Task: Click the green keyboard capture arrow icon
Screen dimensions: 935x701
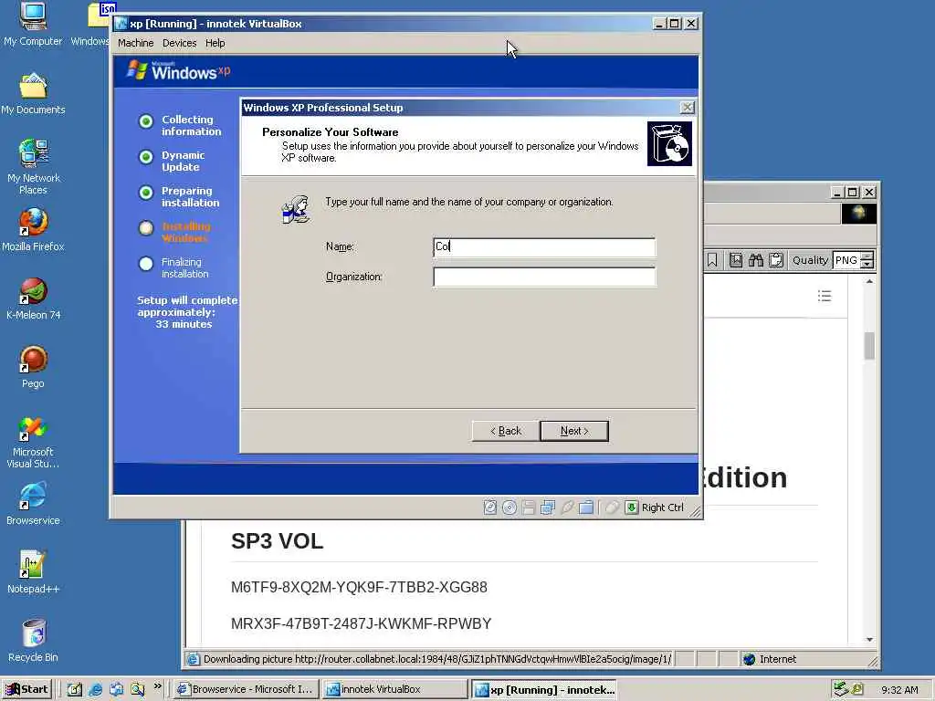Action: point(632,507)
